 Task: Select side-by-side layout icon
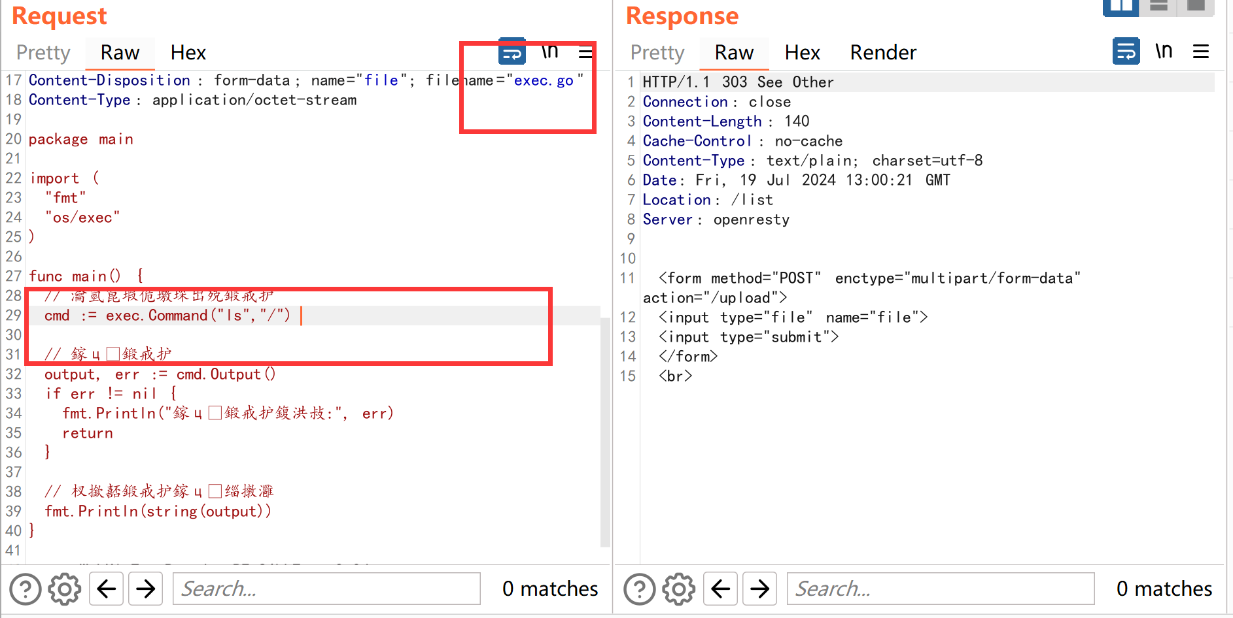pos(1120,7)
